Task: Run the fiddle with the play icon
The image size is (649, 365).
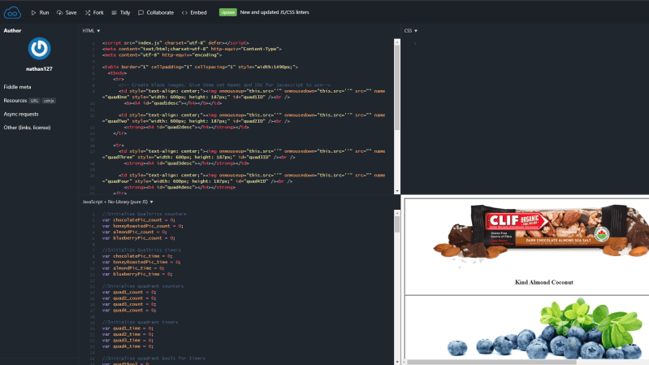Action: [x=40, y=13]
